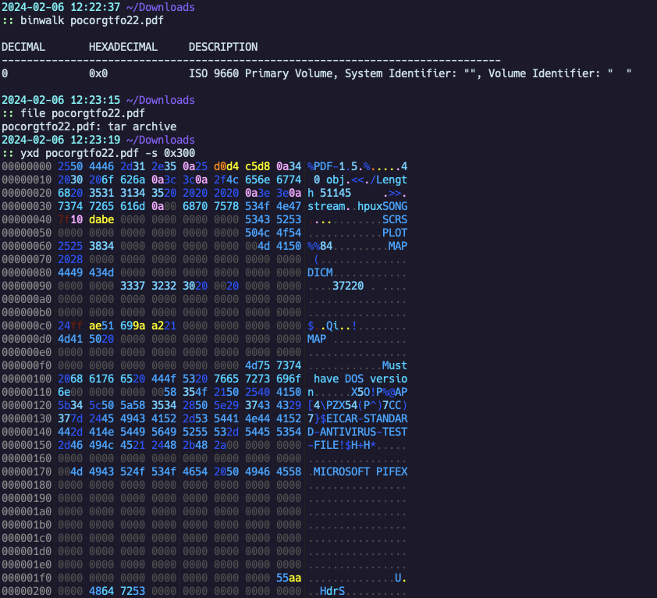
Task: Click the offset '000000c0' in hex dump
Action: (27, 326)
